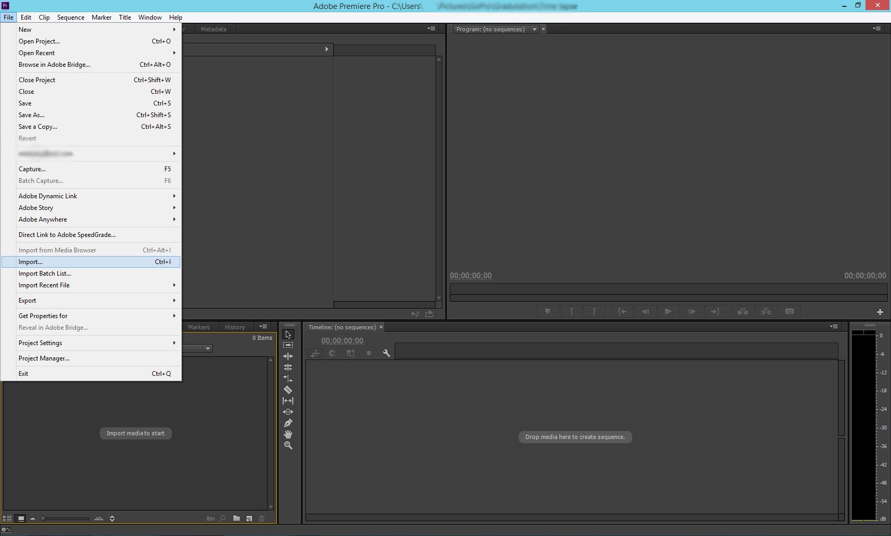Open the Marker menu
The height and width of the screenshot is (536, 891).
click(101, 17)
